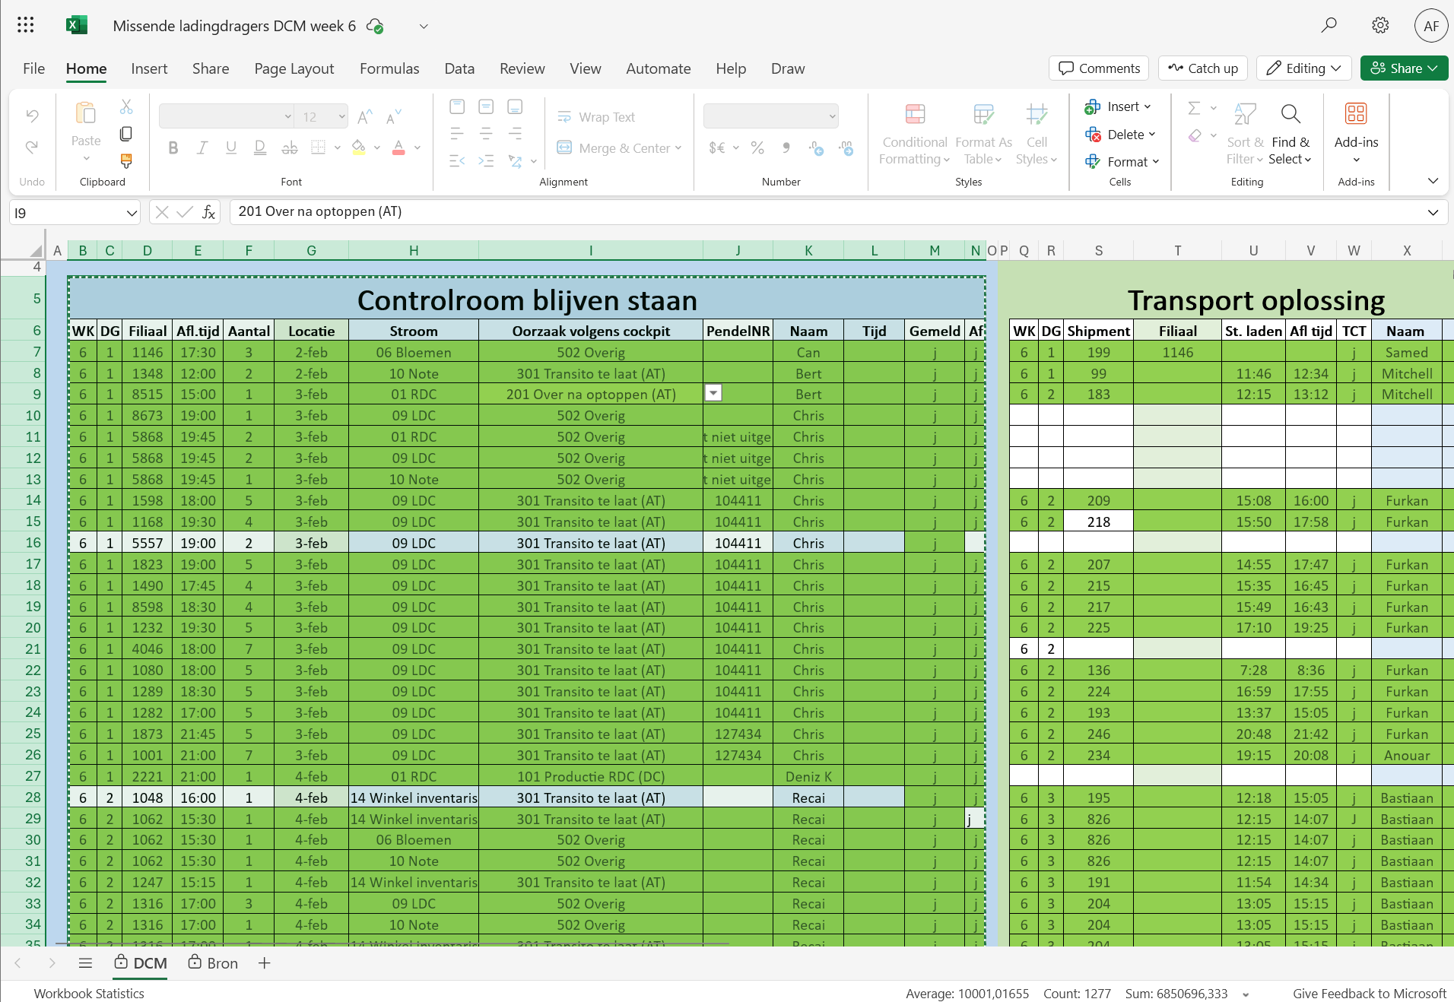Click the Percent style icon

pyautogui.click(x=757, y=147)
